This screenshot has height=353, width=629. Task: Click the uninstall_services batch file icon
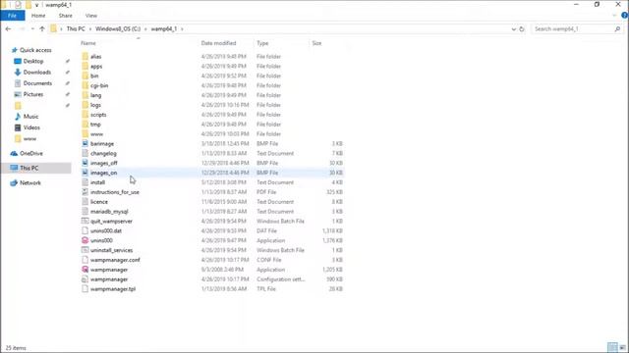pos(86,250)
